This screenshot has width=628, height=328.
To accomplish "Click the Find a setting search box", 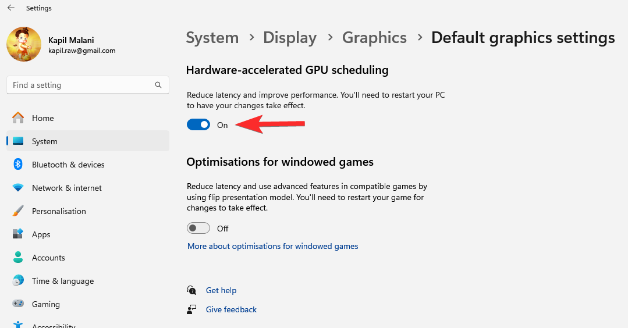I will 81,85.
